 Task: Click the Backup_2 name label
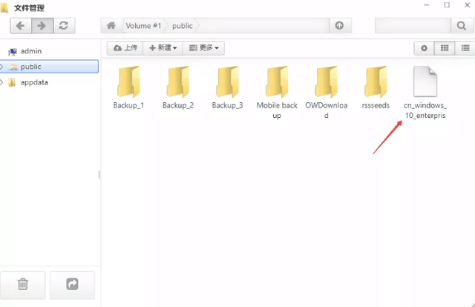click(x=178, y=105)
